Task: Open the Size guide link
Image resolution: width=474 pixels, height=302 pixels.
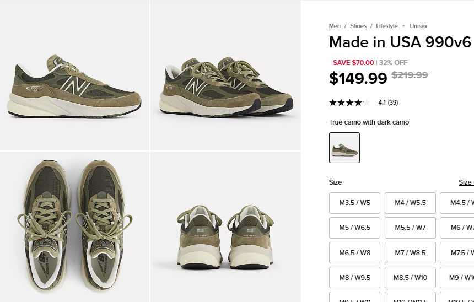Action: [x=466, y=182]
